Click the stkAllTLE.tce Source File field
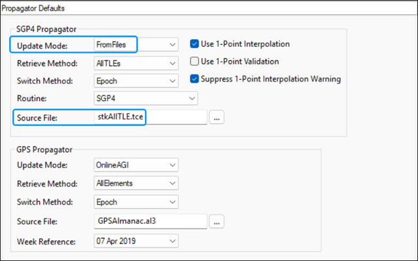The width and height of the screenshot is (418, 261). coord(149,117)
